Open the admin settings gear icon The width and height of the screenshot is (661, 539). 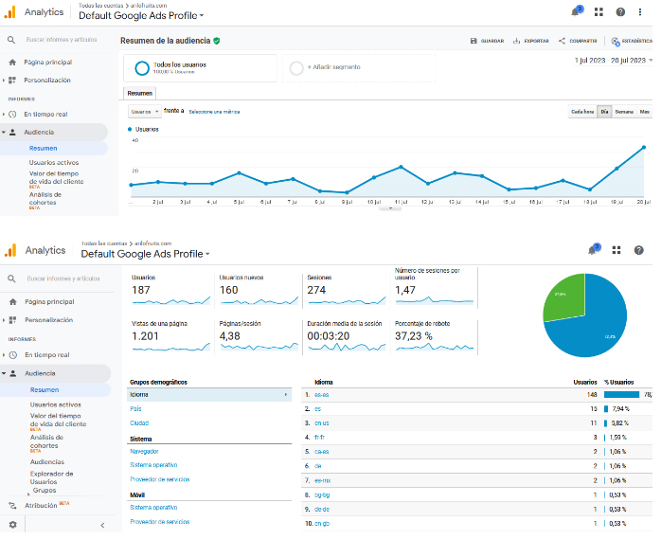(x=12, y=524)
